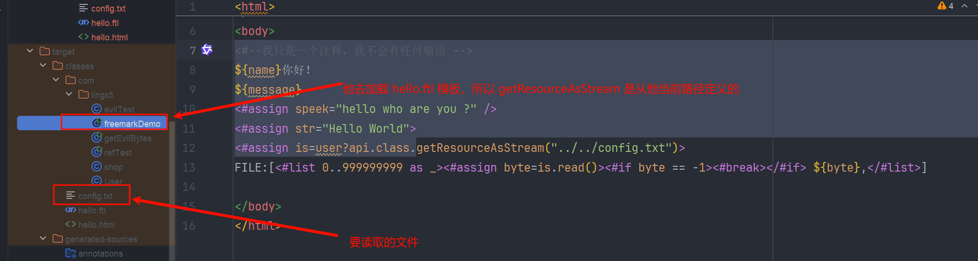The height and width of the screenshot is (261, 978).
Task: Click the AI assistant gutter icon on line 7
Action: point(207,50)
